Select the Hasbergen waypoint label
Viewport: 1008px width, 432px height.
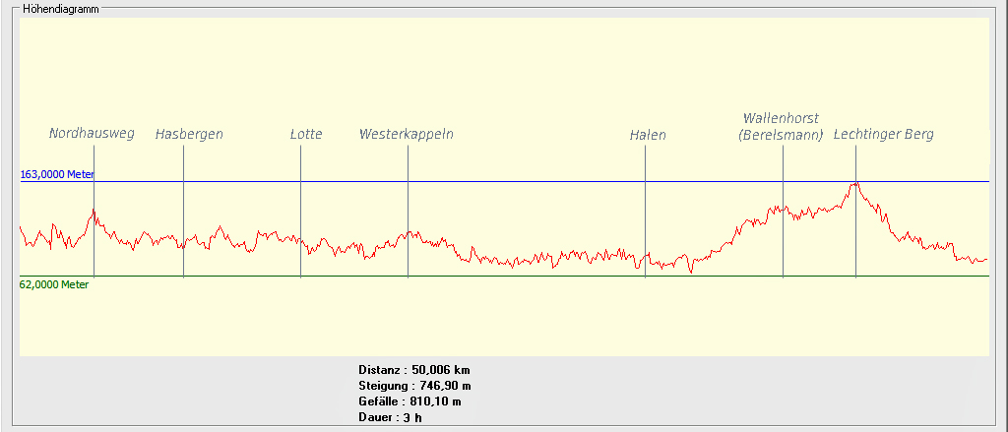[x=189, y=134]
